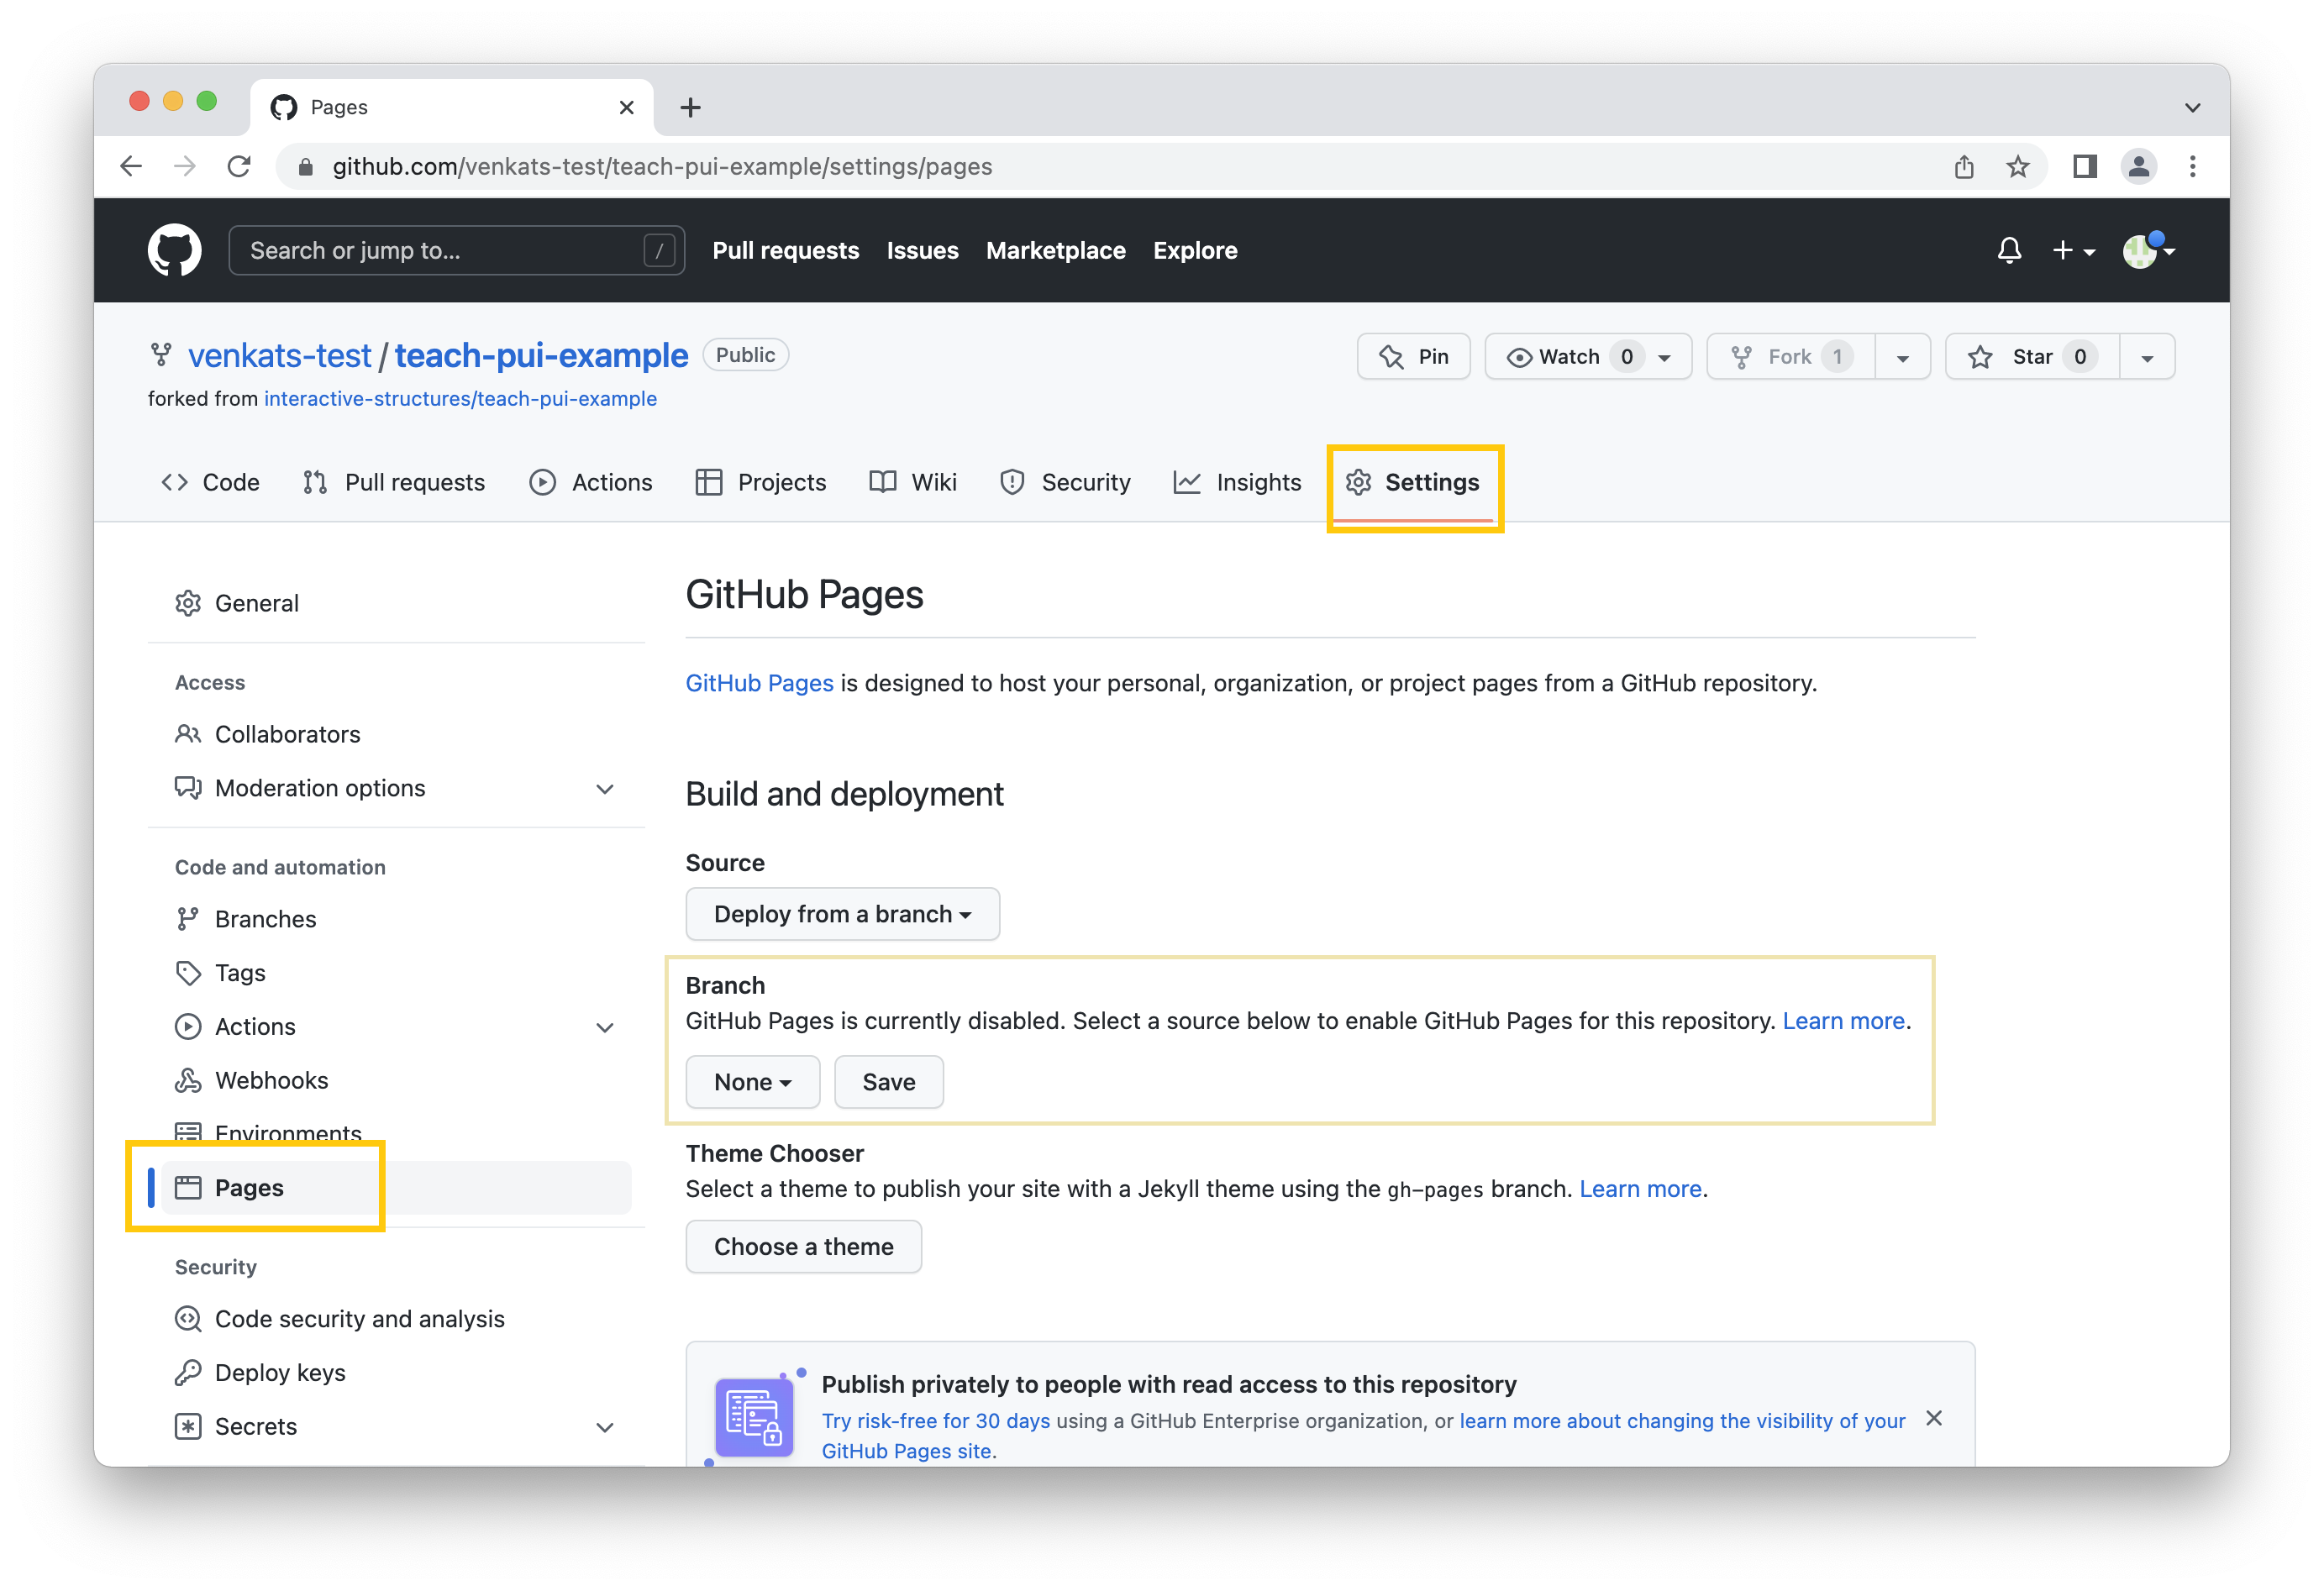The image size is (2324, 1591).
Task: Open Marketplace in top navigation
Action: [x=1055, y=250]
